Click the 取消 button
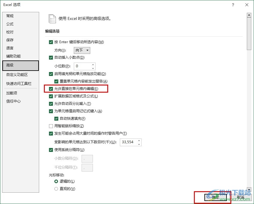254x204 pixels. 240,197
